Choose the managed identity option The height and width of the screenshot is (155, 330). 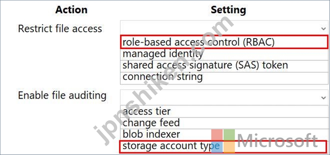[224, 54]
